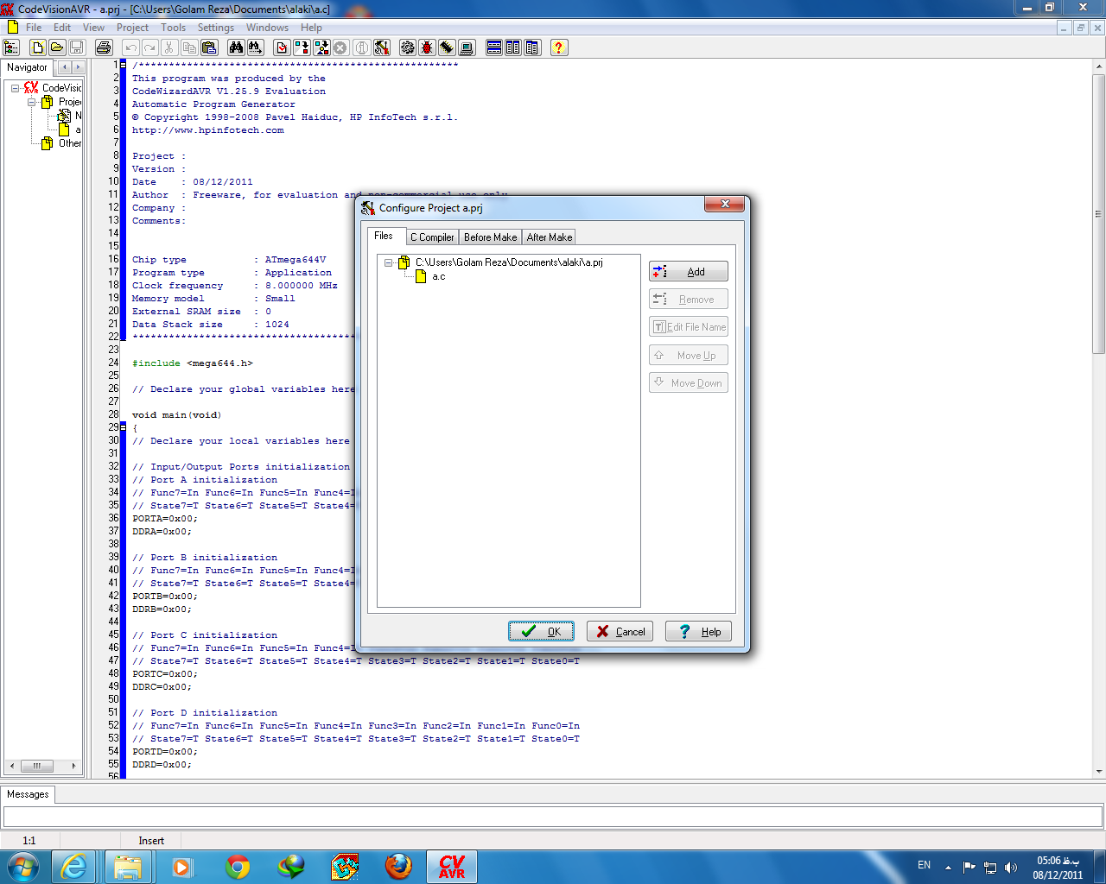Save file with the floppy disk icon

coord(76,47)
